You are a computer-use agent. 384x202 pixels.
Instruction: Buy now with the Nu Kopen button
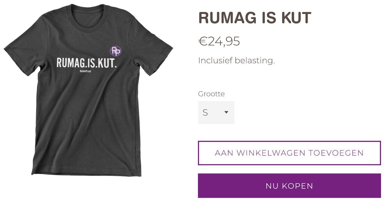coord(289,186)
